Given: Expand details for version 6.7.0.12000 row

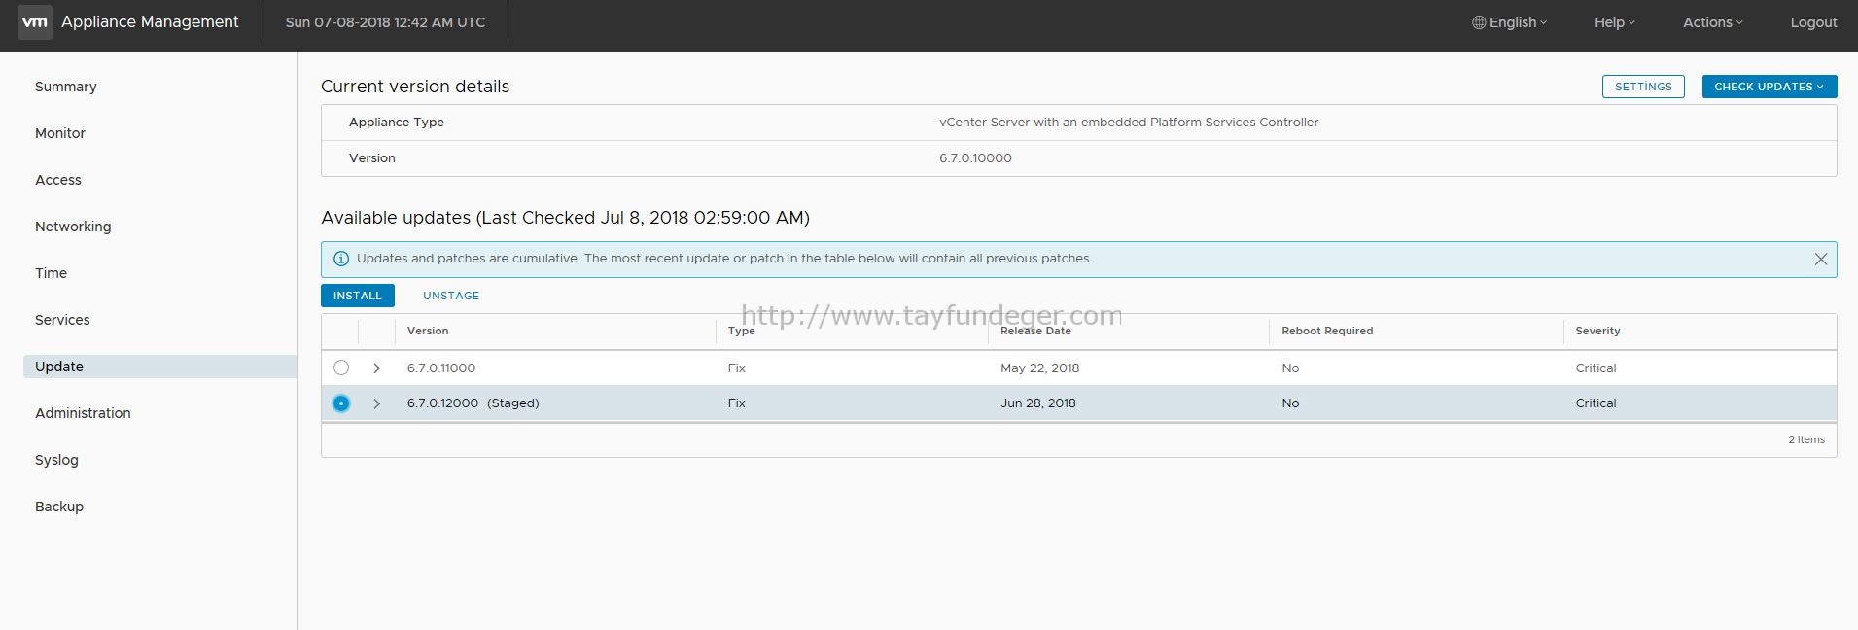Looking at the screenshot, I should click(x=377, y=403).
